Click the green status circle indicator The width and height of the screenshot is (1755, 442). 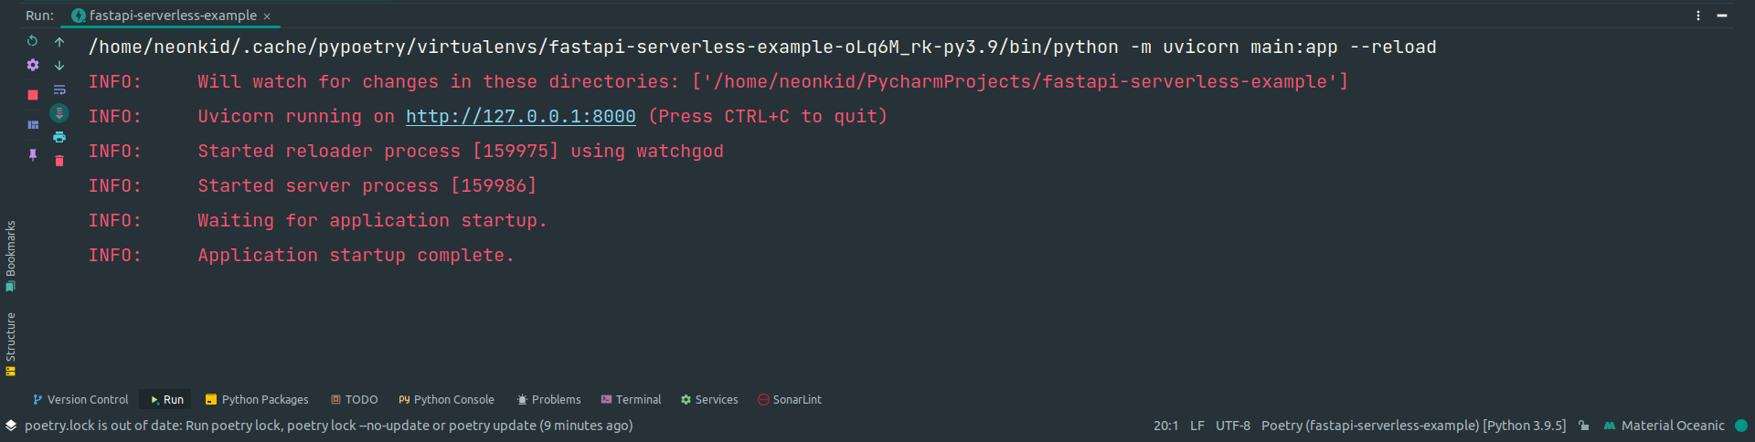1741,426
